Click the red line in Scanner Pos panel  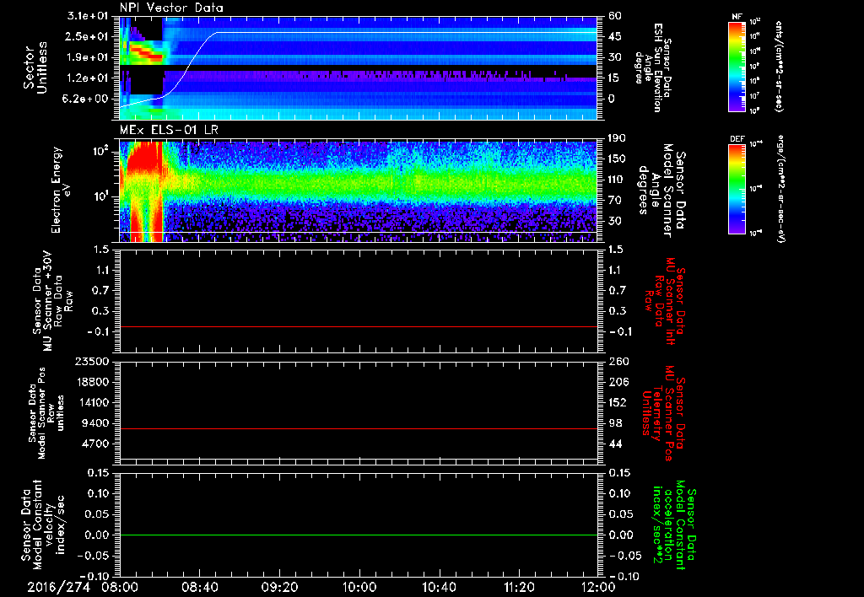[x=359, y=428]
